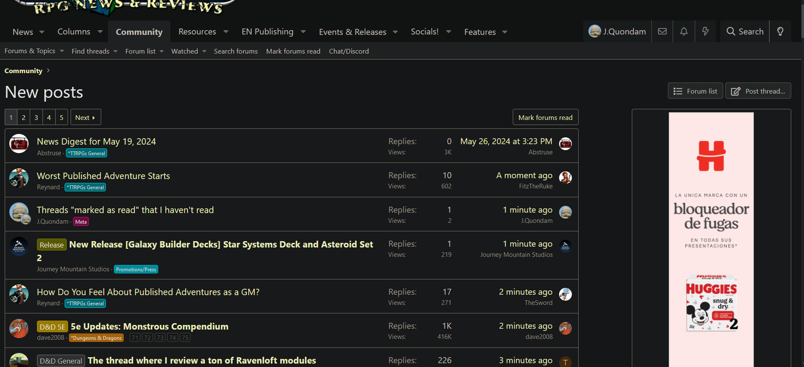Click the Meta forum tag label
The width and height of the screenshot is (804, 367).
click(81, 222)
